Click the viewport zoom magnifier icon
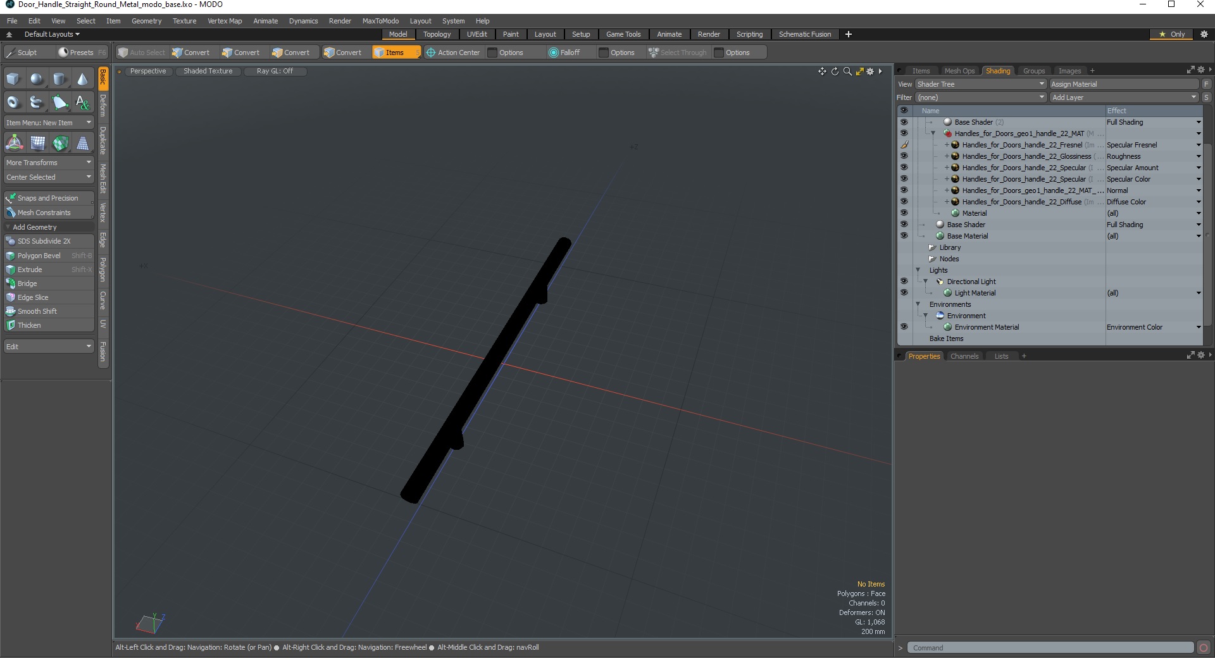 pyautogui.click(x=847, y=71)
